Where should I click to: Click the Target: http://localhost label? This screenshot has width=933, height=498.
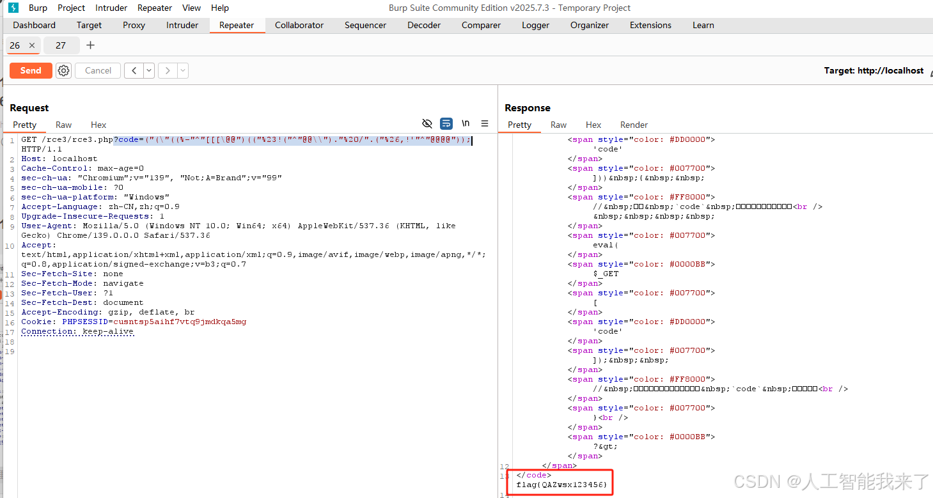874,71
